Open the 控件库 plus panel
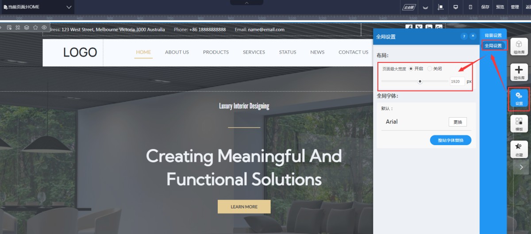 click(519, 73)
